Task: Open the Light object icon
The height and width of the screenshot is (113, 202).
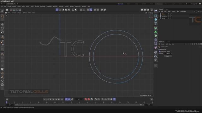Action: tap(156, 60)
